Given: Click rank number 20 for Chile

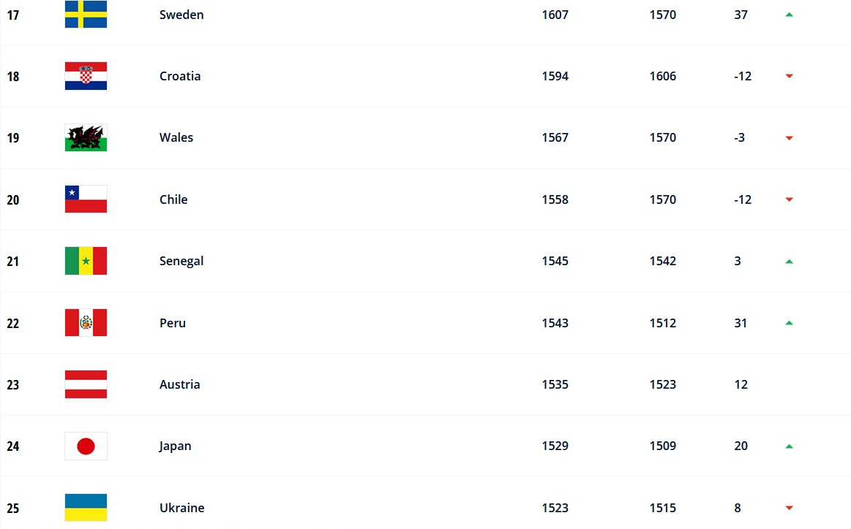Looking at the screenshot, I should (13, 199).
